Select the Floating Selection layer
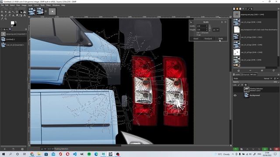 [255, 89]
